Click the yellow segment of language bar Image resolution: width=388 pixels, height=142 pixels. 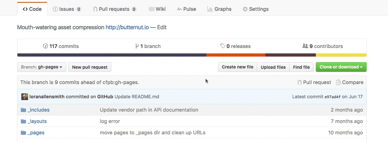click(341, 55)
